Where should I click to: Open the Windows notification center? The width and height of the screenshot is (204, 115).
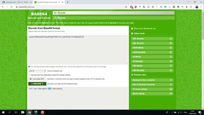point(200,112)
